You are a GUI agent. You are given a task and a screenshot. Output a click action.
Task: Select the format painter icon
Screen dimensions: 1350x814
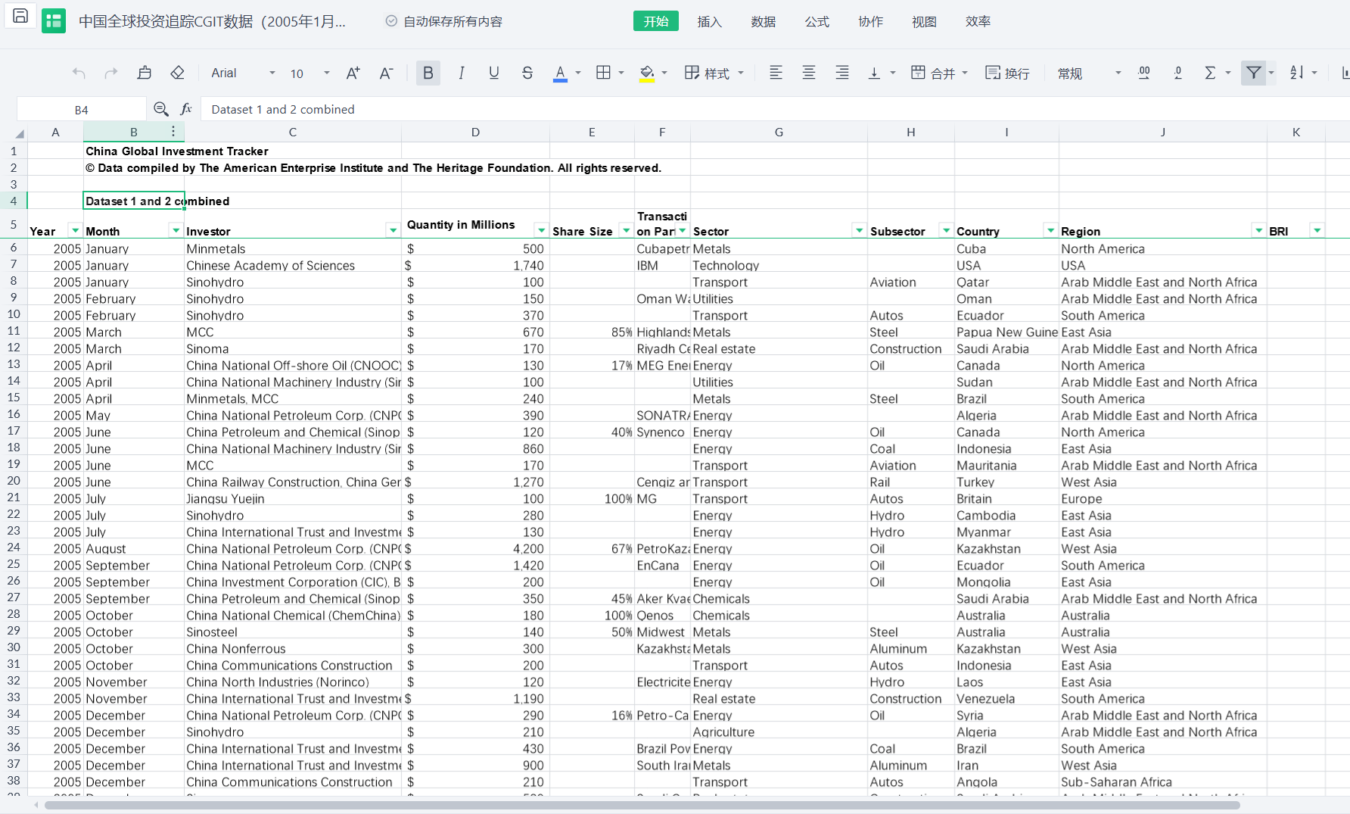pyautogui.click(x=145, y=73)
